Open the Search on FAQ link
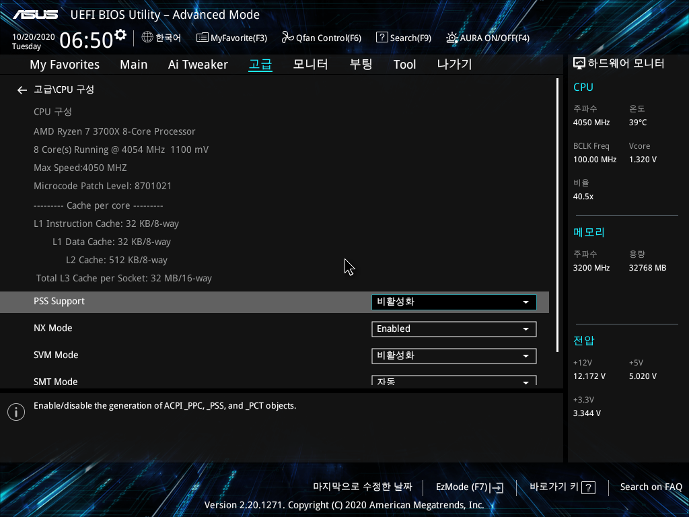Viewport: 689px width, 517px height. (x=651, y=487)
